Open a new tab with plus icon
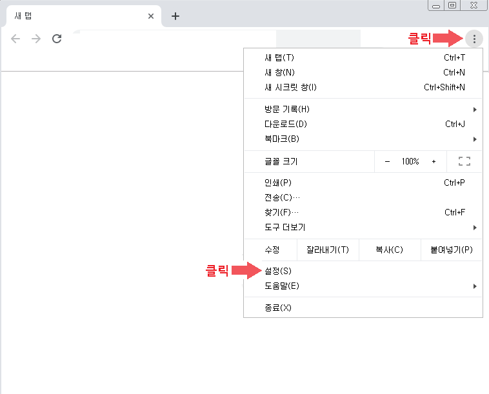The height and width of the screenshot is (394, 489). [x=175, y=16]
